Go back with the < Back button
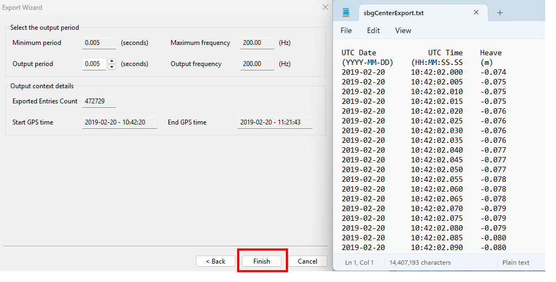Image resolution: width=556 pixels, height=282 pixels. (x=215, y=261)
